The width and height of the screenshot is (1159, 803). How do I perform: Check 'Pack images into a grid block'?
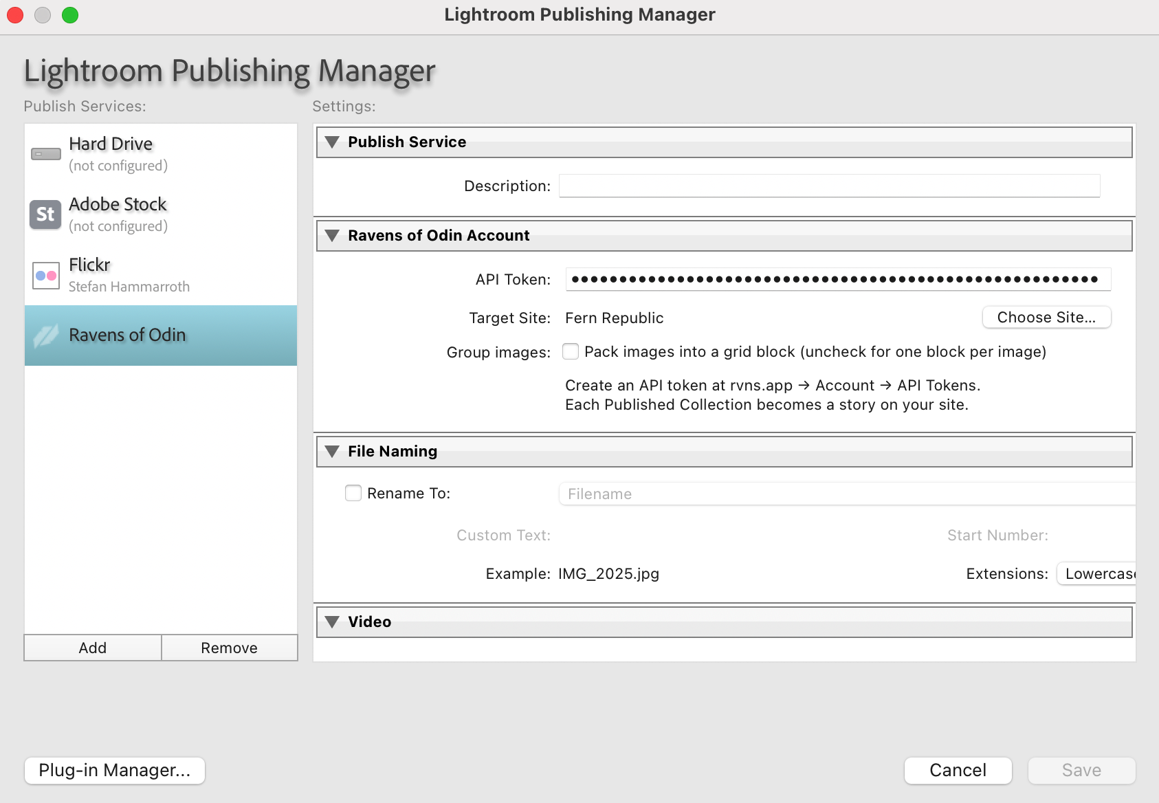coord(571,351)
